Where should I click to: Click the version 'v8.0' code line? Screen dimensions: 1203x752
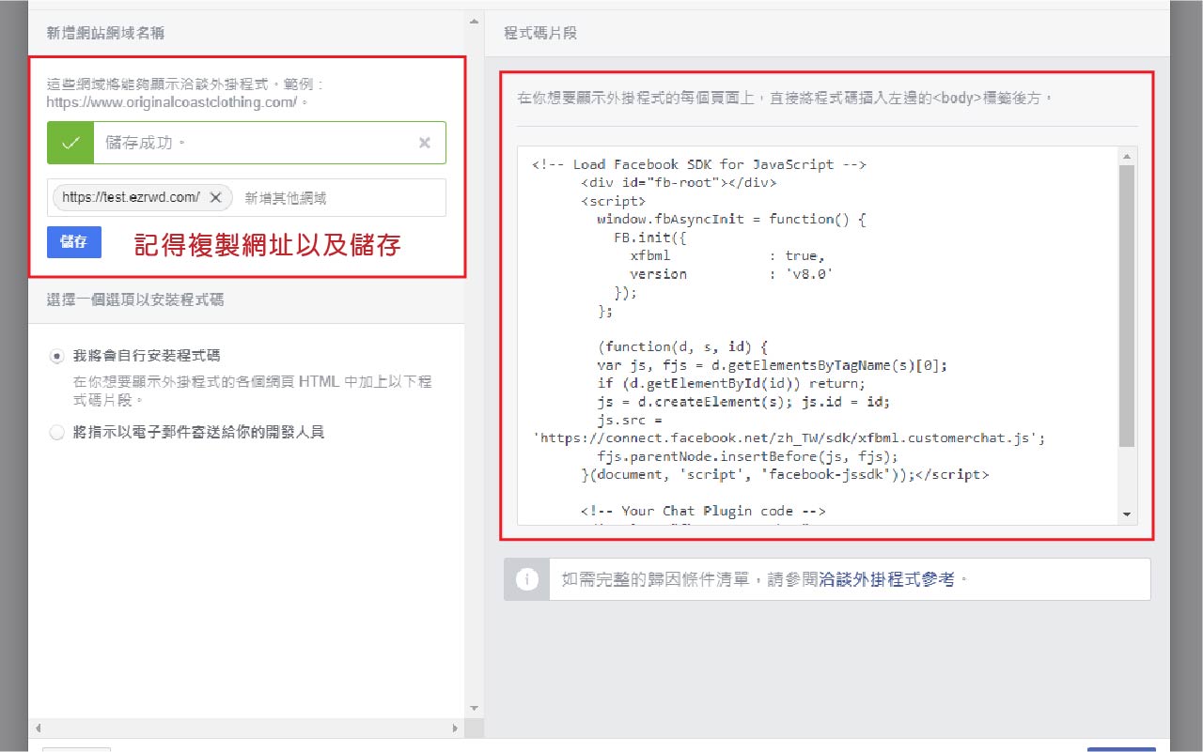pyautogui.click(x=731, y=274)
